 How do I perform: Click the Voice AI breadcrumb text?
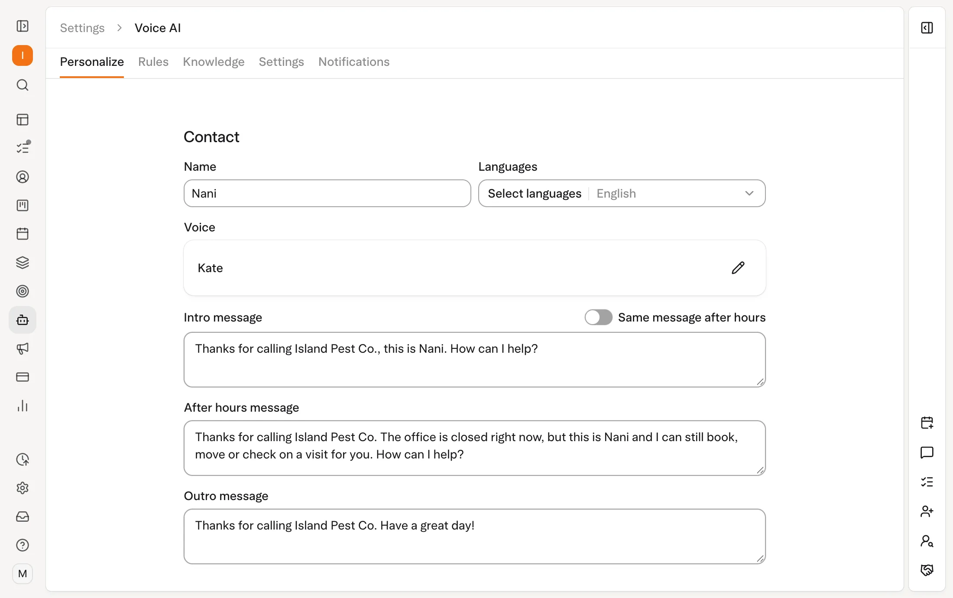pos(158,28)
